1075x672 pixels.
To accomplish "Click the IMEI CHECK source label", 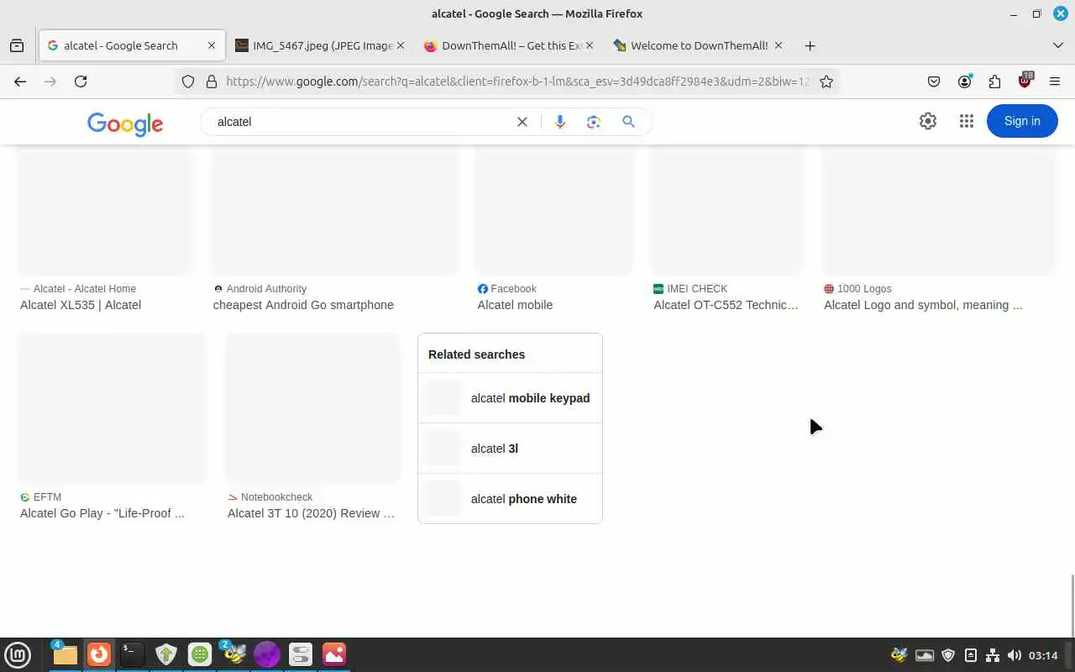I will coord(697,289).
